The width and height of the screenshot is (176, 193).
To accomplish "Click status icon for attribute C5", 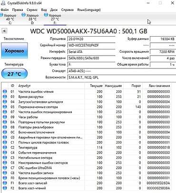I will pyautogui.click(x=5, y=158).
